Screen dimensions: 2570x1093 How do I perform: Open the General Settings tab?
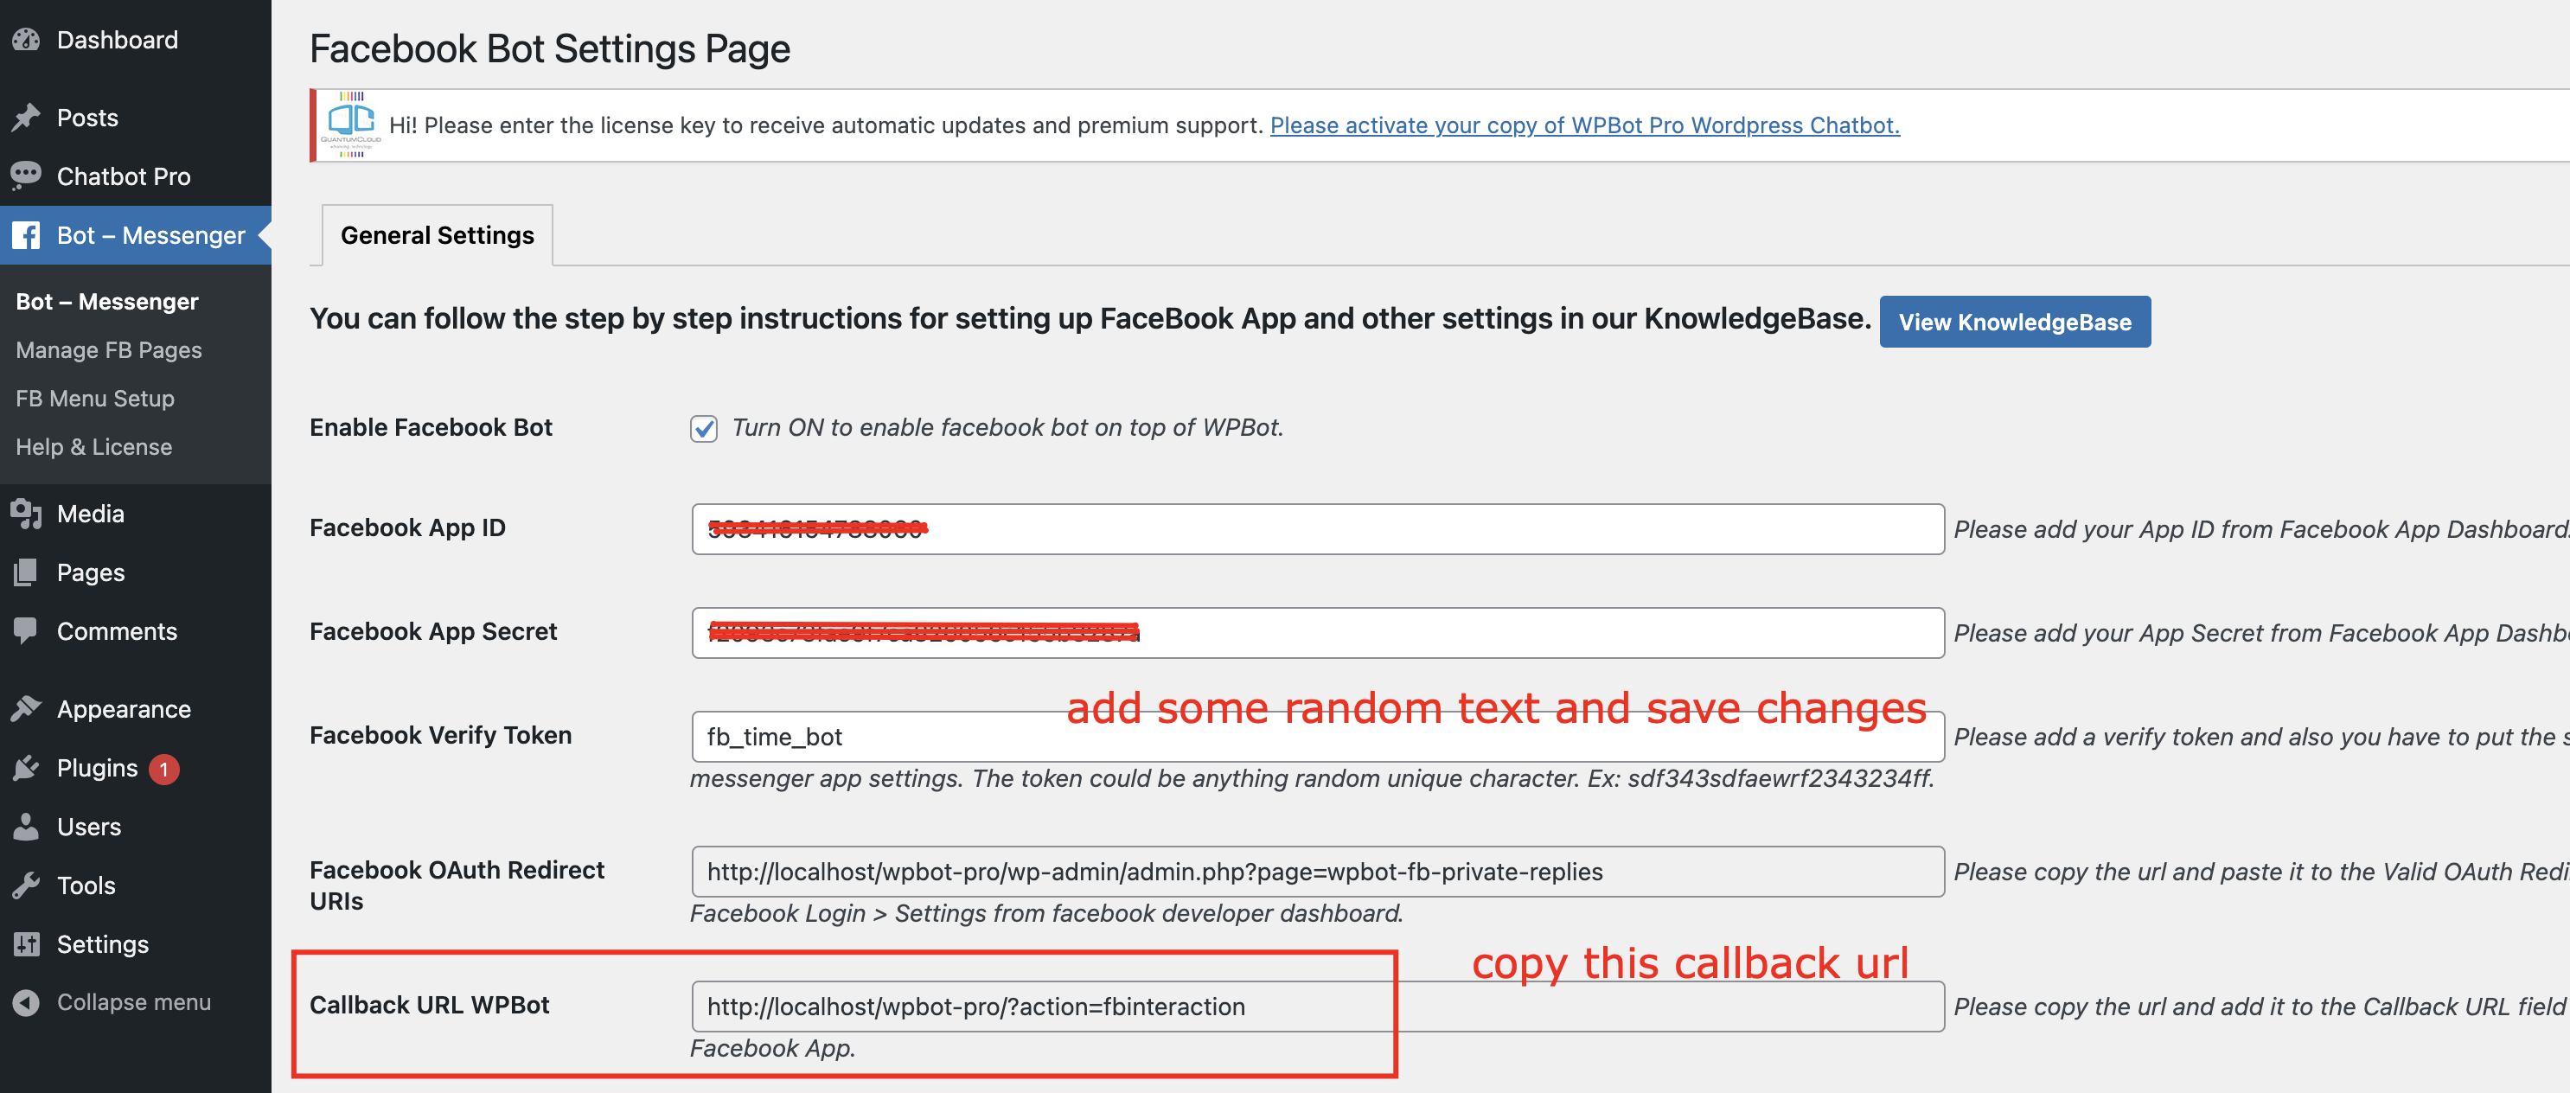437,235
